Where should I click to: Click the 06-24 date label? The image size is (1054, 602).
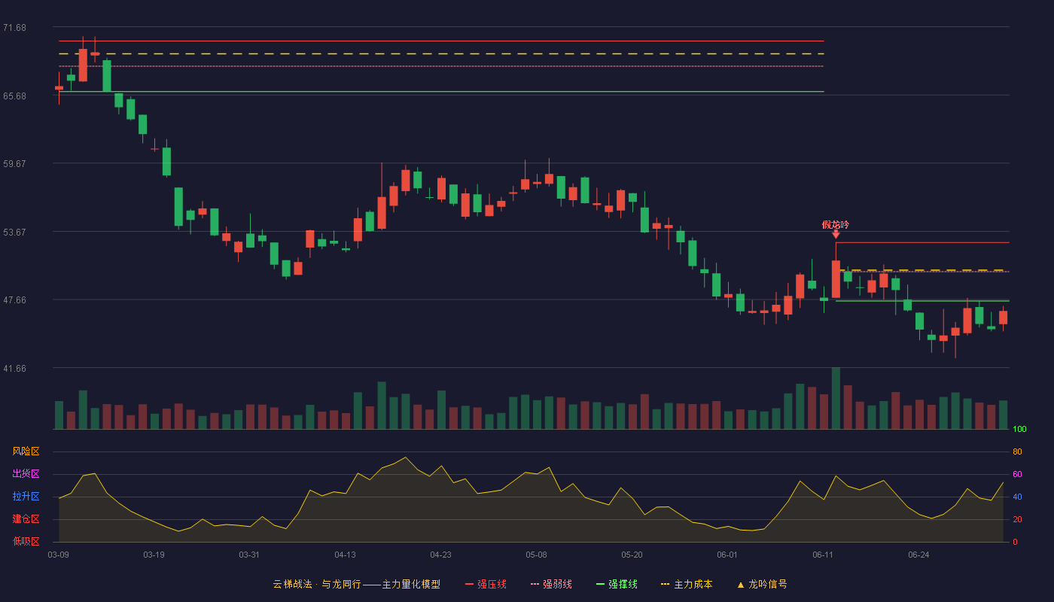tap(918, 555)
